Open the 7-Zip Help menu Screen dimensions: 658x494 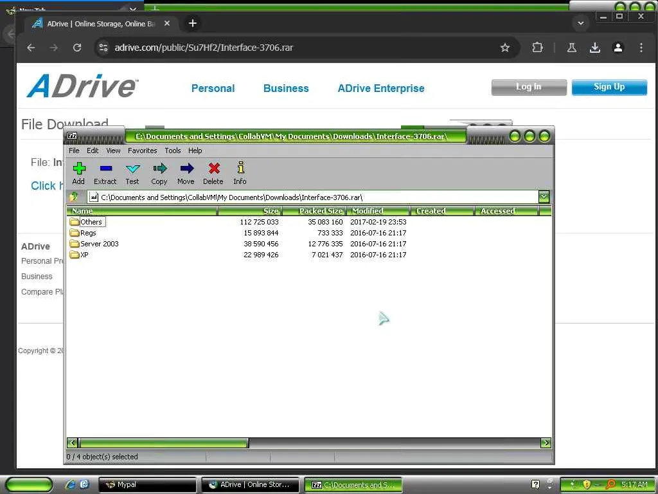[195, 151]
